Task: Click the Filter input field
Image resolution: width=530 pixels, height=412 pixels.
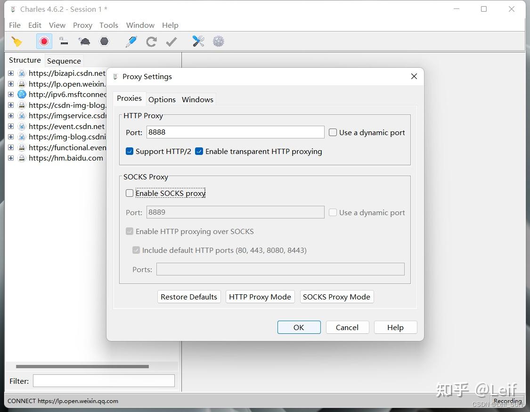Action: pos(104,381)
